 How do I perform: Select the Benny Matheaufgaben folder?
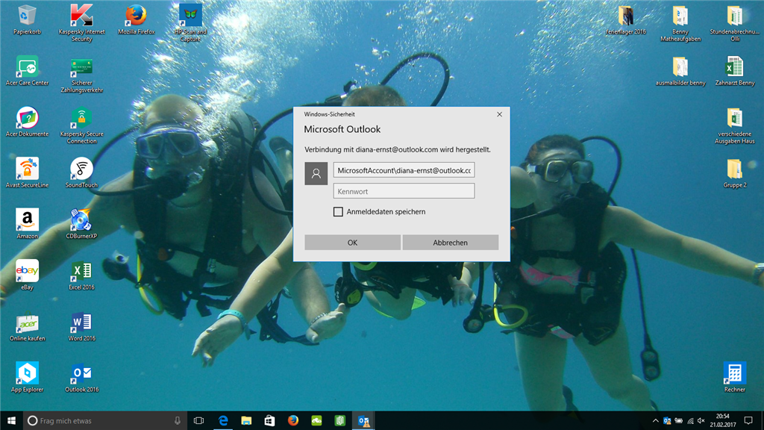coord(680,22)
